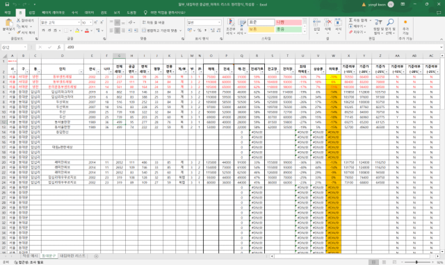Toggle left horizontal alignment
The width and height of the screenshot is (445, 265).
pyautogui.click(x=111, y=31)
